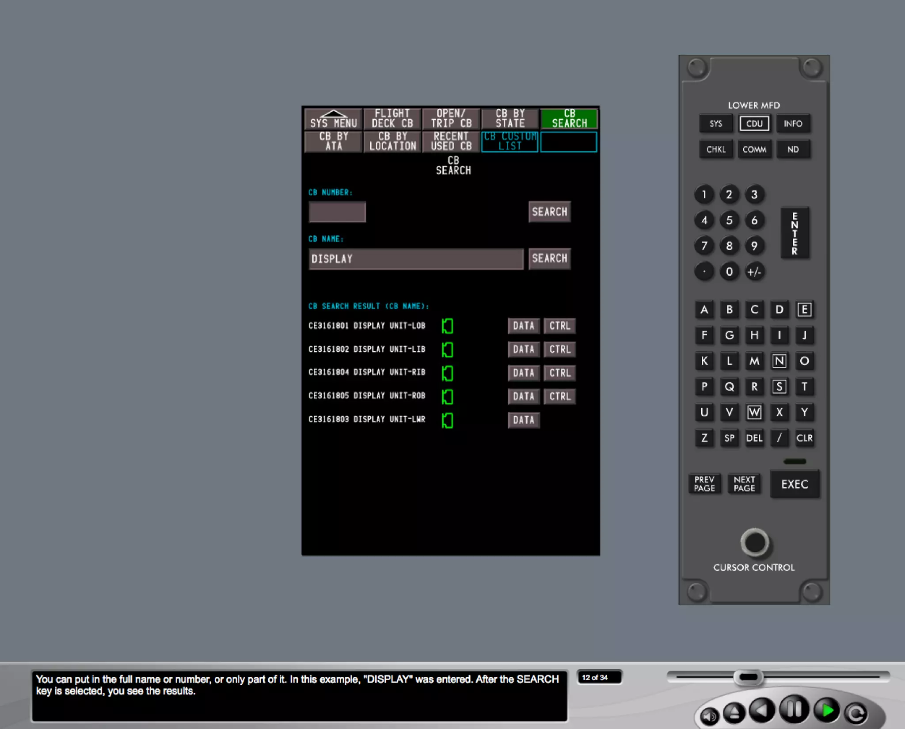Click the CHKL key
Image resolution: width=905 pixels, height=729 pixels.
click(716, 149)
